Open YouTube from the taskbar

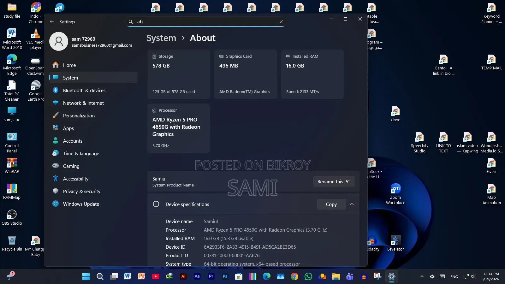coord(155,276)
